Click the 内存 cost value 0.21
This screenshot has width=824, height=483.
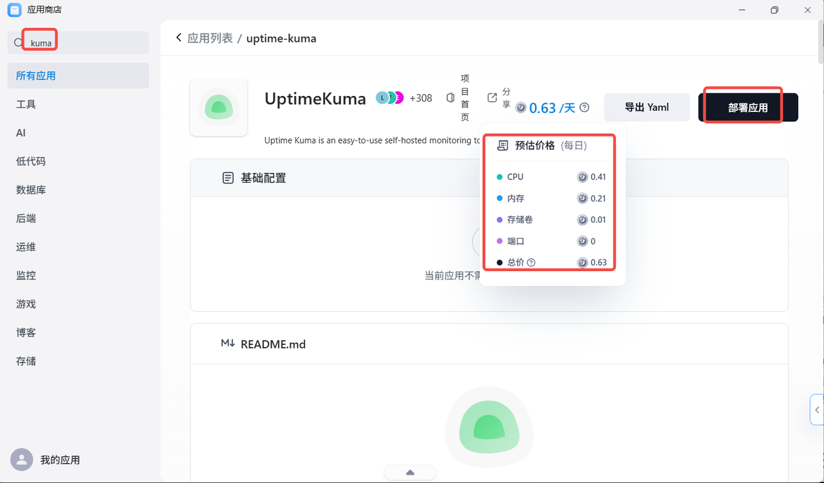coord(598,198)
